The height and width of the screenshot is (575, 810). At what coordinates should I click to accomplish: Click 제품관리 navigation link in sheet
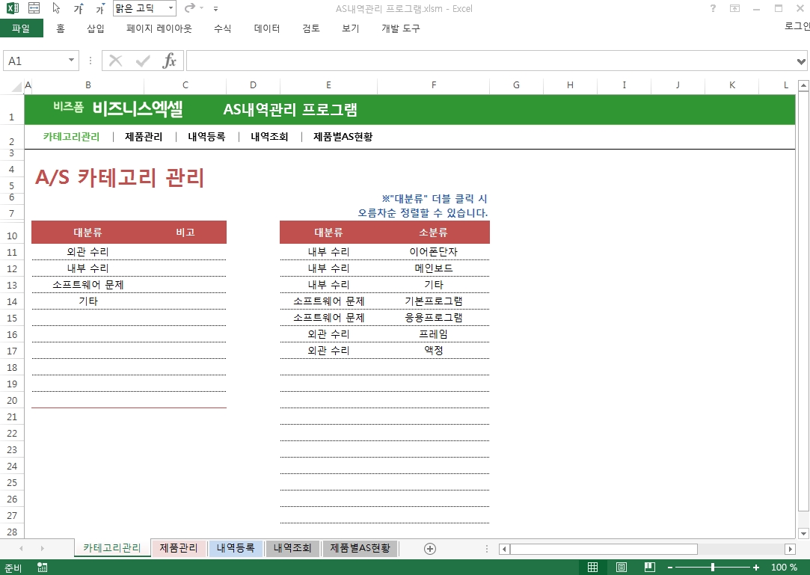[x=144, y=136]
